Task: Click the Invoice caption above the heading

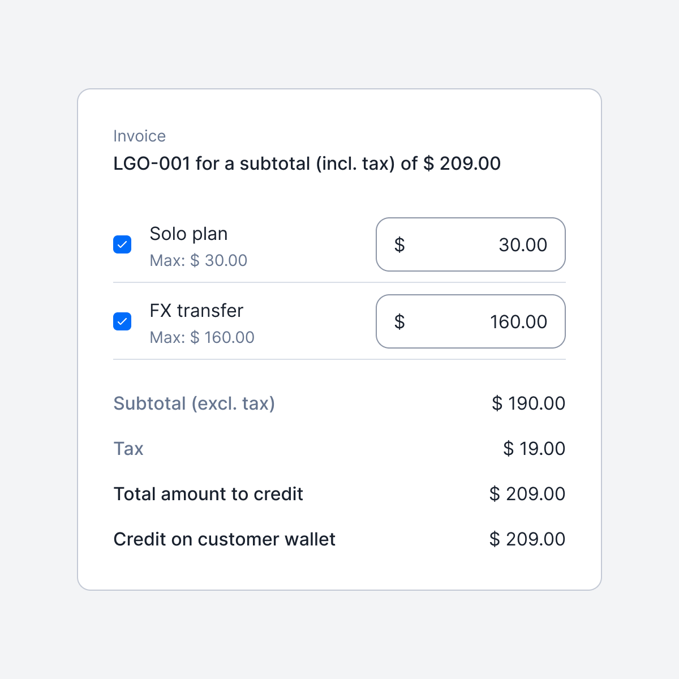Action: [x=139, y=136]
